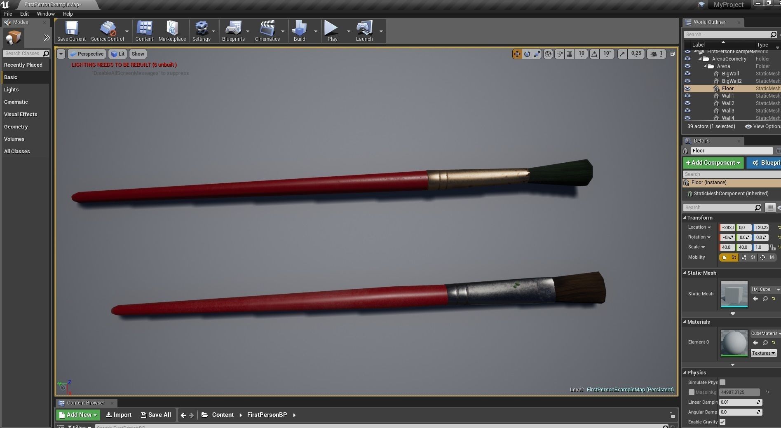Toggle the scale lock icon

click(773, 247)
